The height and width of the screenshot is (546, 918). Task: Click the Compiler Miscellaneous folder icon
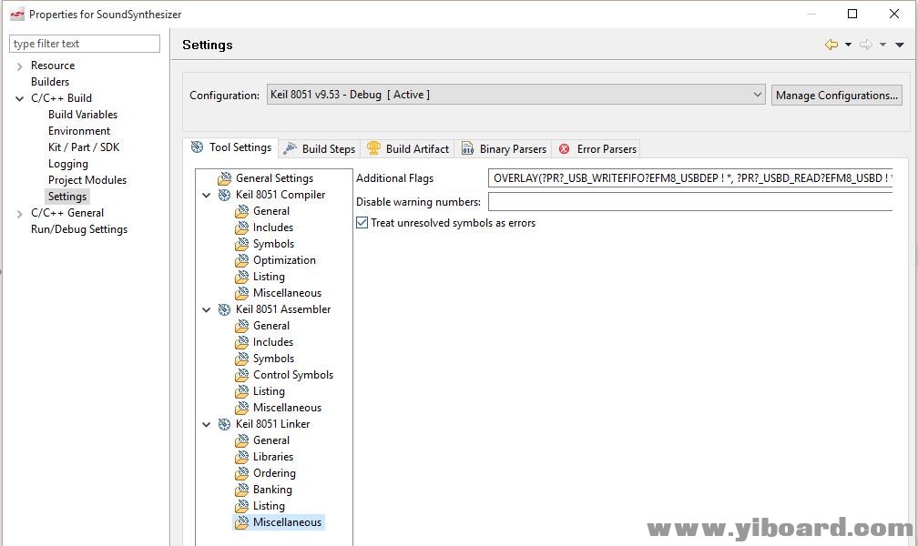coord(242,293)
